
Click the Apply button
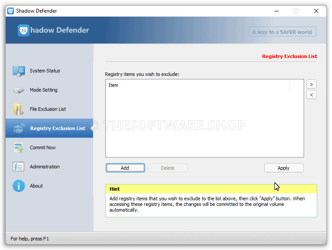click(284, 168)
